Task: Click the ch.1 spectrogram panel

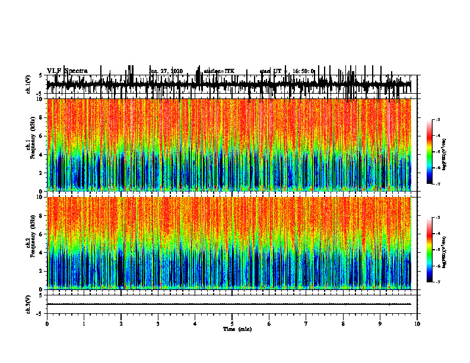Action: 228,145
